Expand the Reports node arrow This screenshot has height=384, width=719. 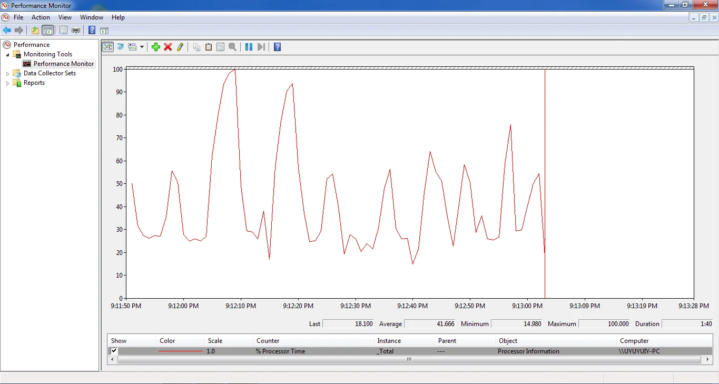click(x=7, y=83)
